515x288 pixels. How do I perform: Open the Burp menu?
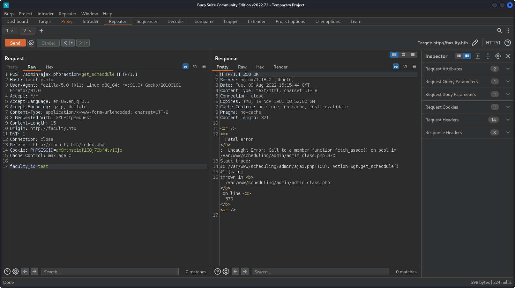(x=9, y=14)
